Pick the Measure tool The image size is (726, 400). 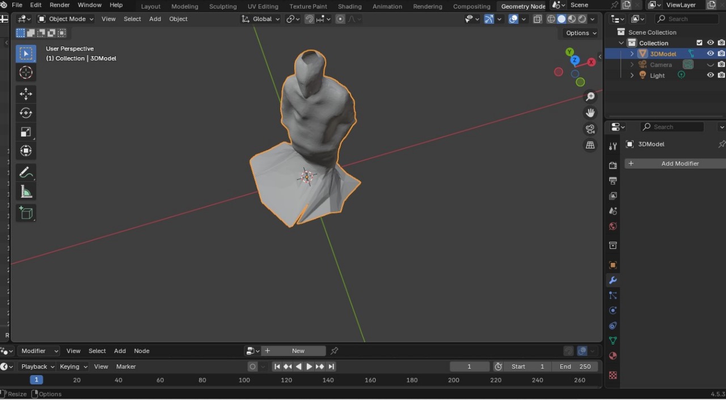pos(26,192)
